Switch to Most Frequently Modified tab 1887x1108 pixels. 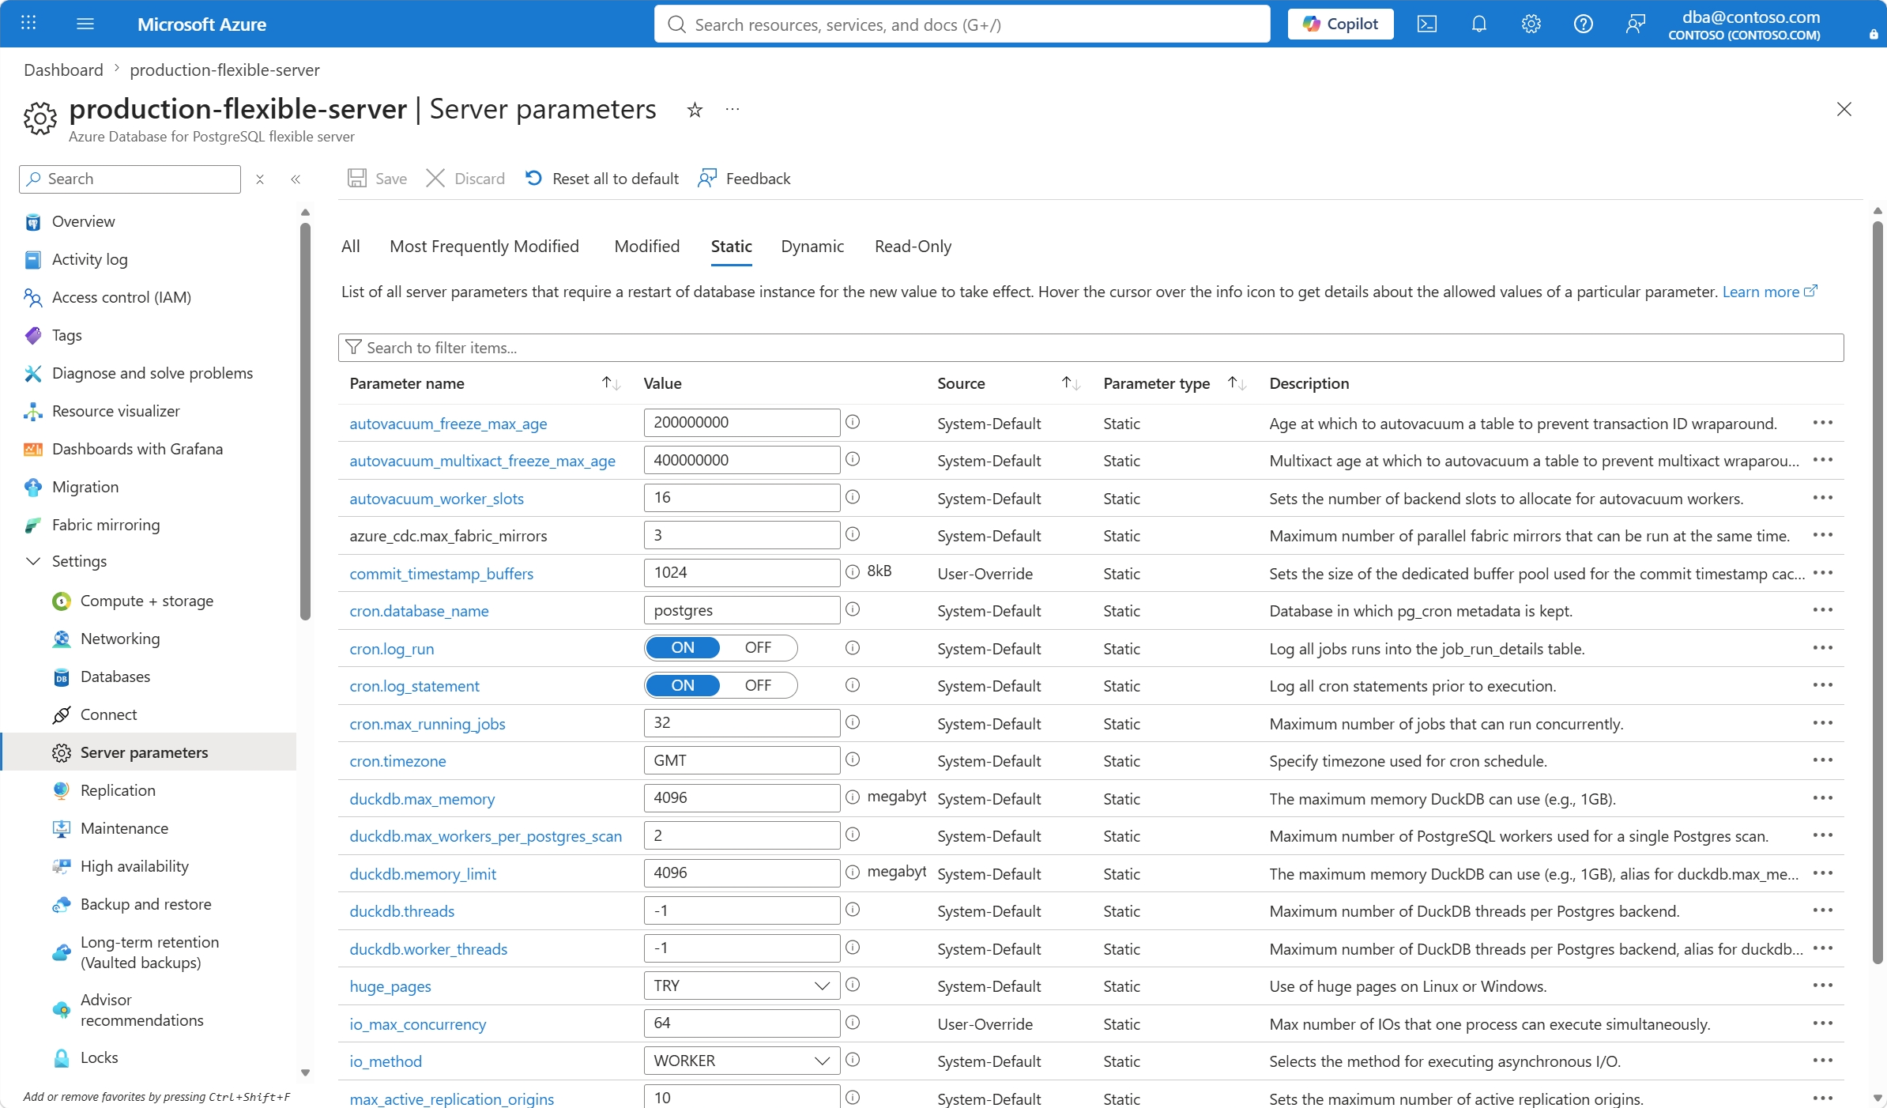point(484,247)
